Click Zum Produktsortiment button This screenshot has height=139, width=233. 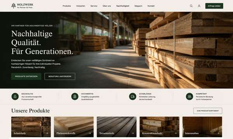(208, 111)
